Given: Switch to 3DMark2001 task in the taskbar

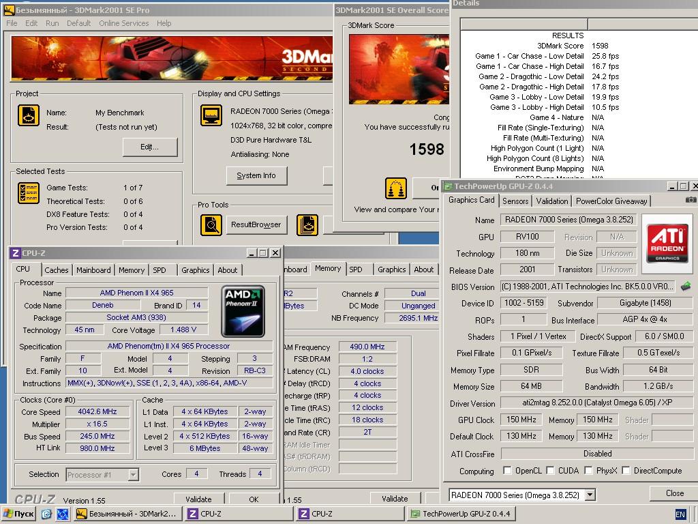Looking at the screenshot, I should (x=127, y=514).
